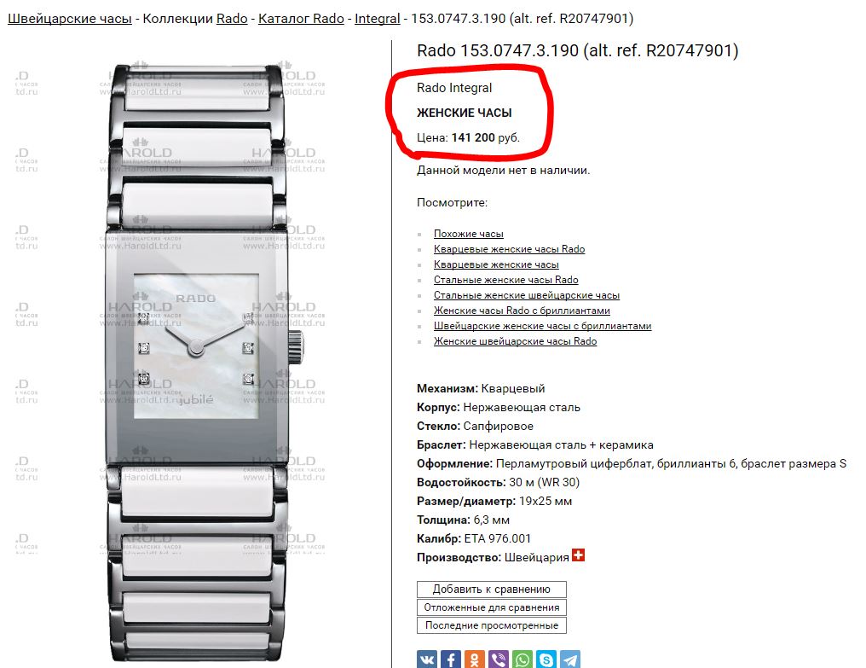This screenshot has width=866, height=668.
Task: Share on Facebook icon
Action: (451, 659)
